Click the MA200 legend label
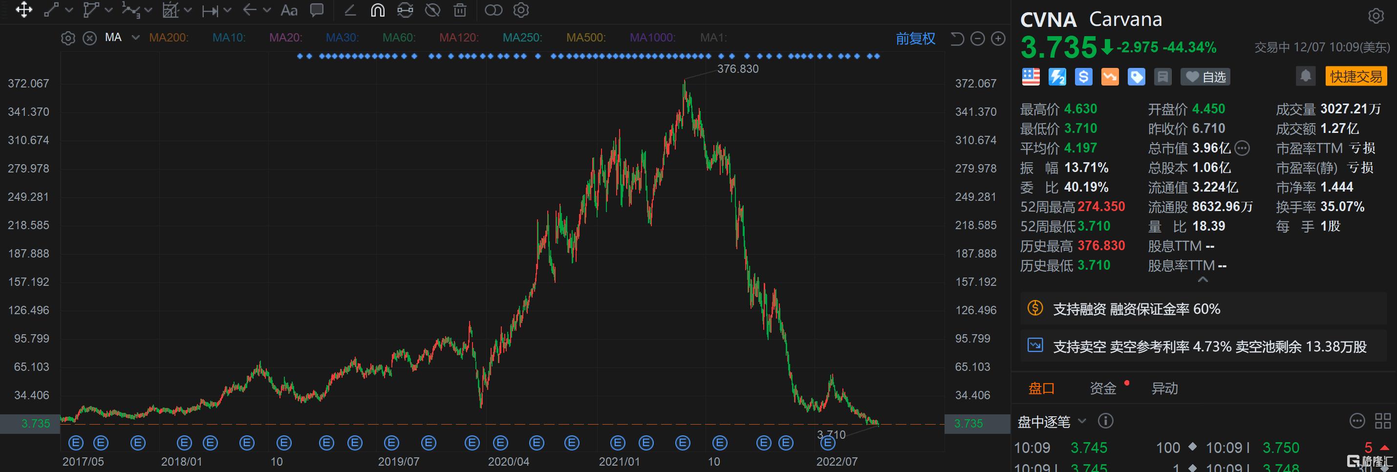The image size is (1397, 472). point(169,38)
